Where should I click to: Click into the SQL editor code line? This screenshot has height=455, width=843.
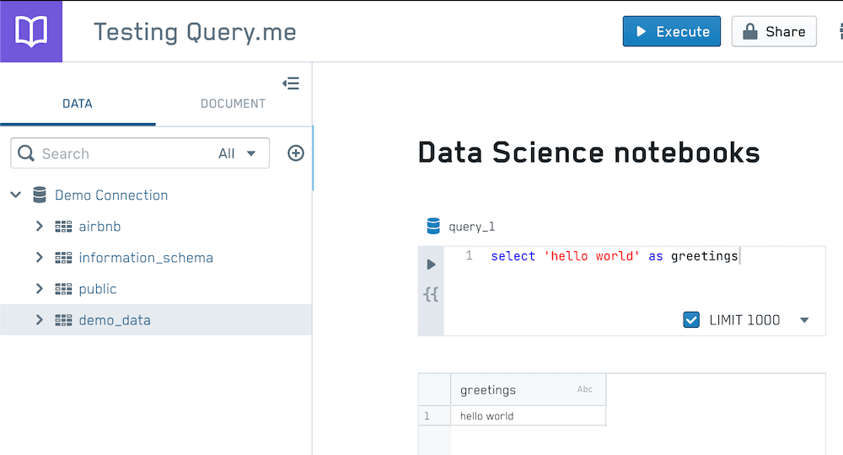point(615,256)
